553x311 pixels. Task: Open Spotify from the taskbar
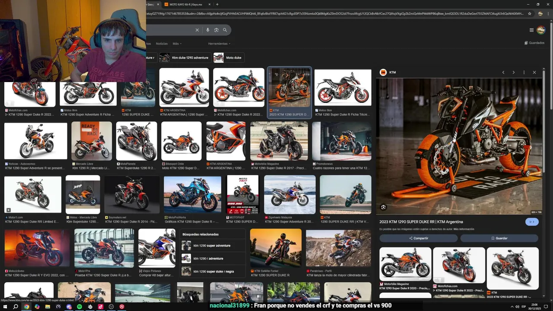(x=79, y=307)
